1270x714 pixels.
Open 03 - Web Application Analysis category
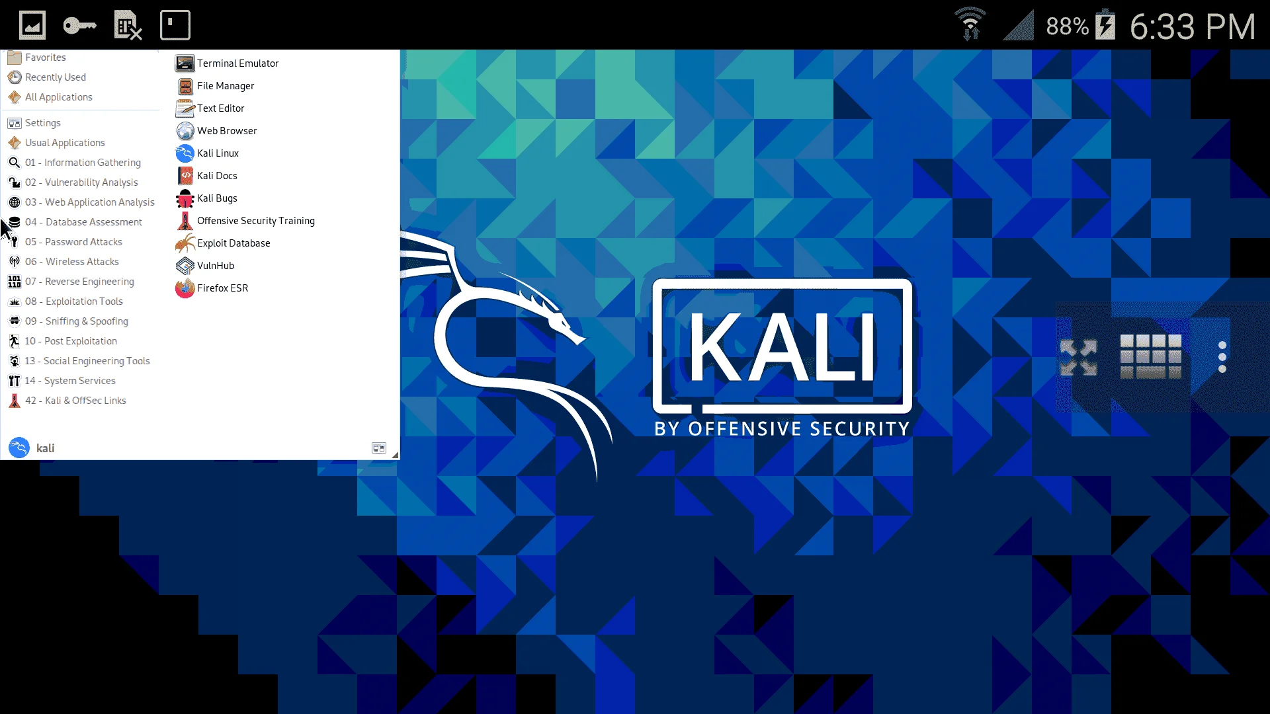click(x=81, y=202)
